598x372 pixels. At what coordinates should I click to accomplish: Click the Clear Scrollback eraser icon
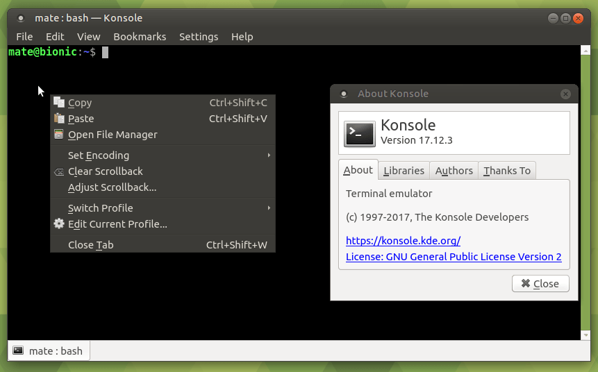[59, 171]
